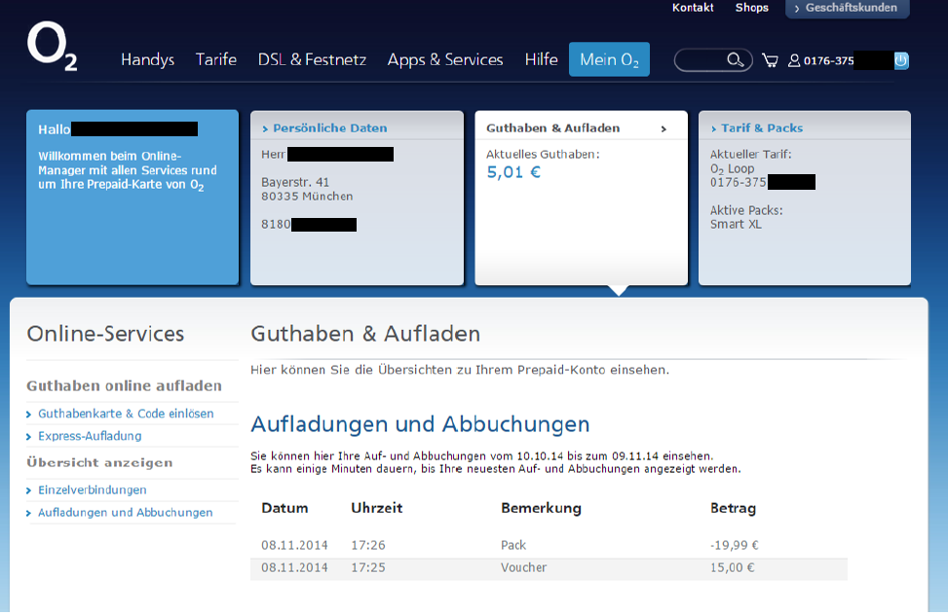Click 80335 München text
This screenshot has height=615, width=948.
coord(307,197)
